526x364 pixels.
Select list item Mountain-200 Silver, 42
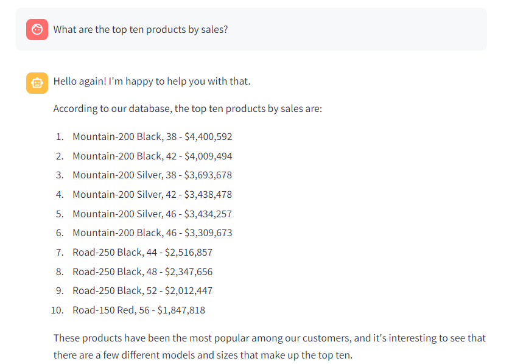pos(152,194)
